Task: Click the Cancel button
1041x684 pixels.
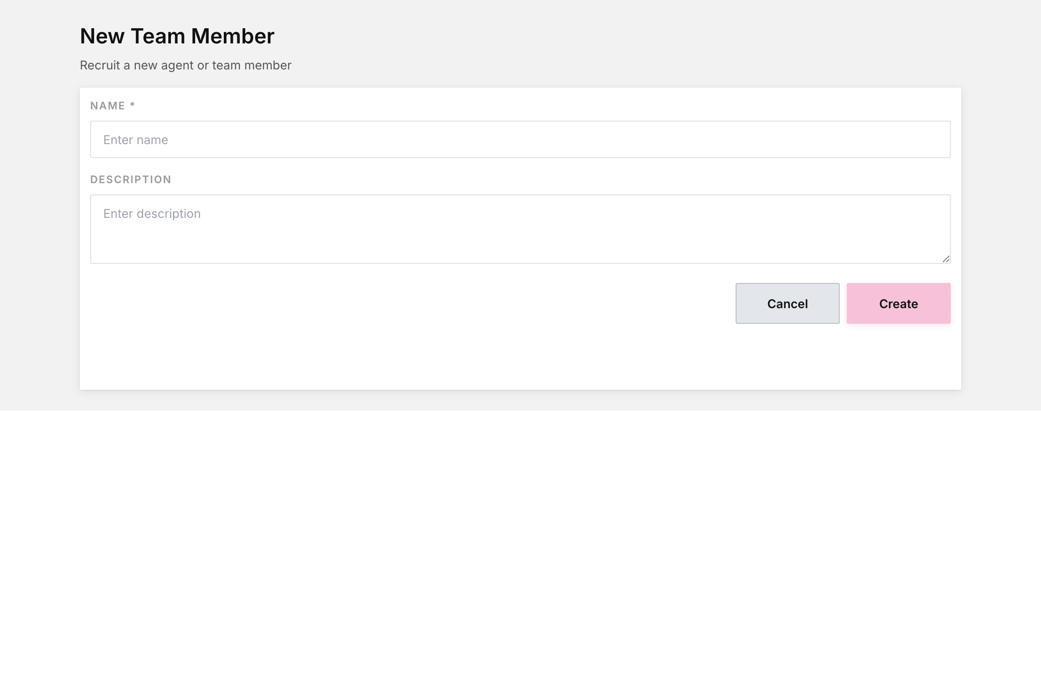Action: coord(787,303)
